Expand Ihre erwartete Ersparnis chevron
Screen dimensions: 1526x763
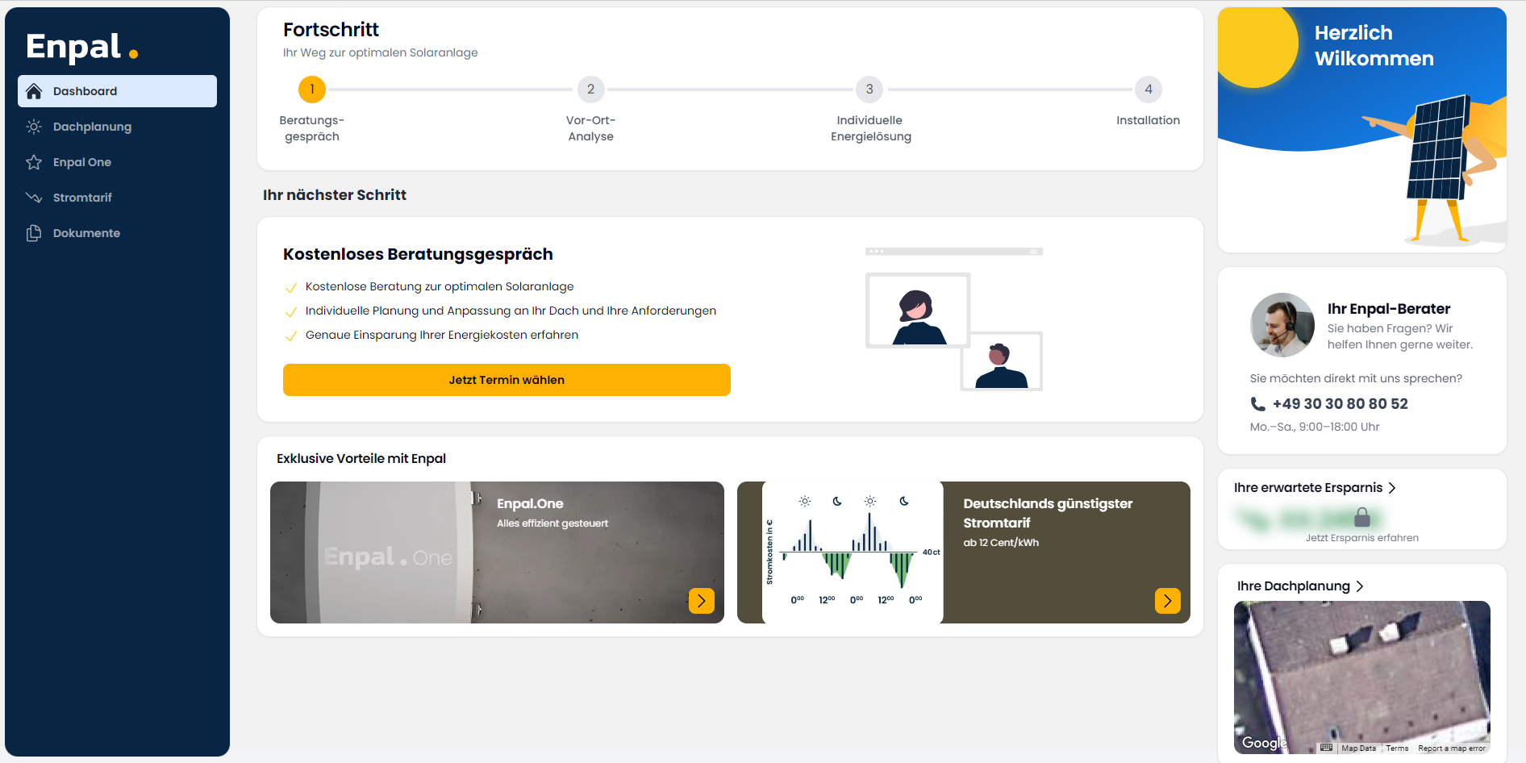point(1392,488)
